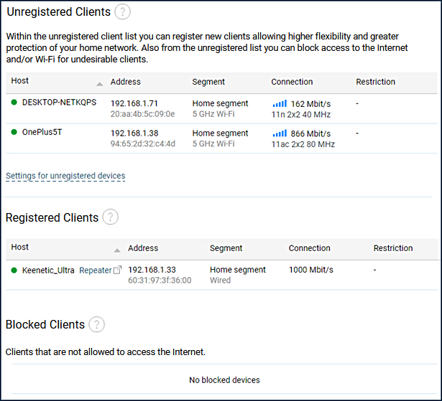Click green status dot for OnePlus5T

coord(14,133)
